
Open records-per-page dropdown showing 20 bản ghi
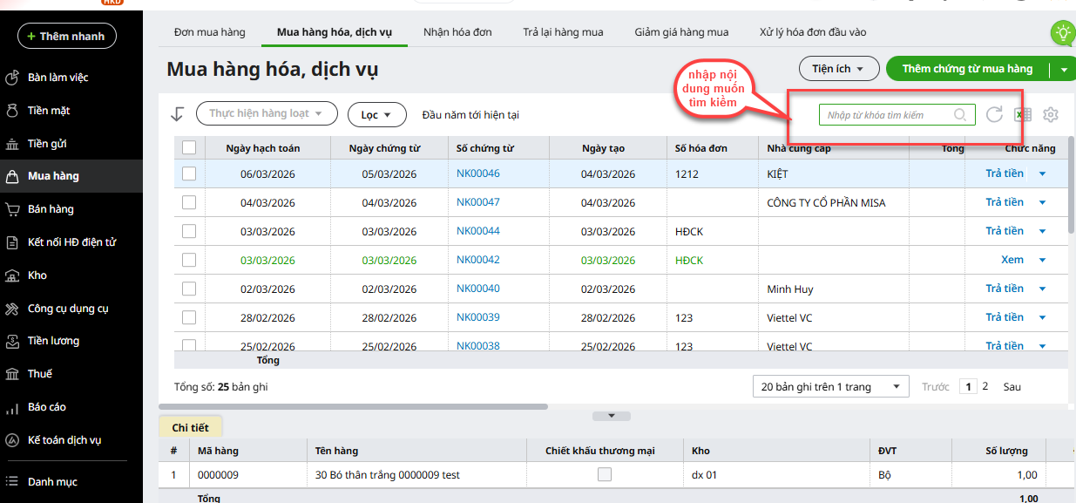[x=830, y=386]
